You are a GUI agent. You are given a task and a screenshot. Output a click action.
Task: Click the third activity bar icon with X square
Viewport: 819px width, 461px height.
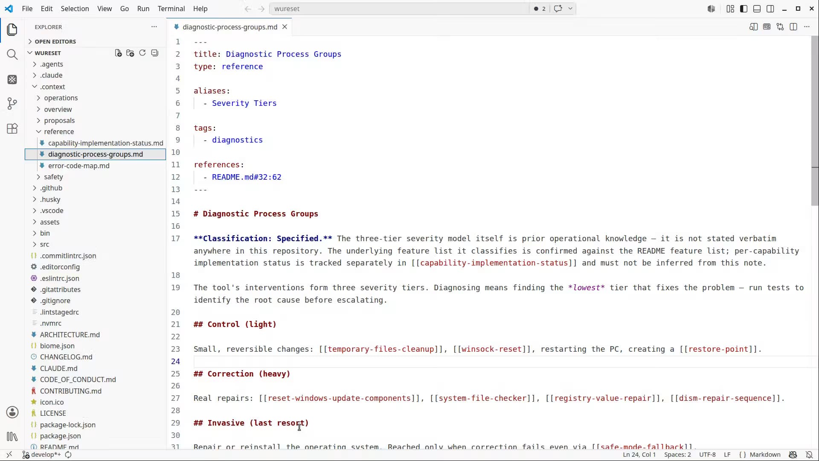(12, 79)
